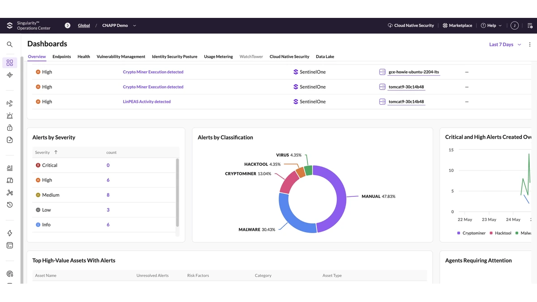Click the Asset Type column header
537x302 pixels.
click(332, 276)
